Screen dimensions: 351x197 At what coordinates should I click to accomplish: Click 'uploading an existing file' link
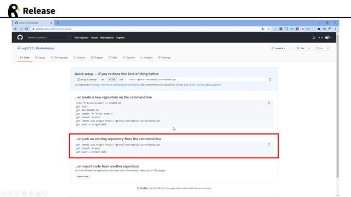click(126, 85)
